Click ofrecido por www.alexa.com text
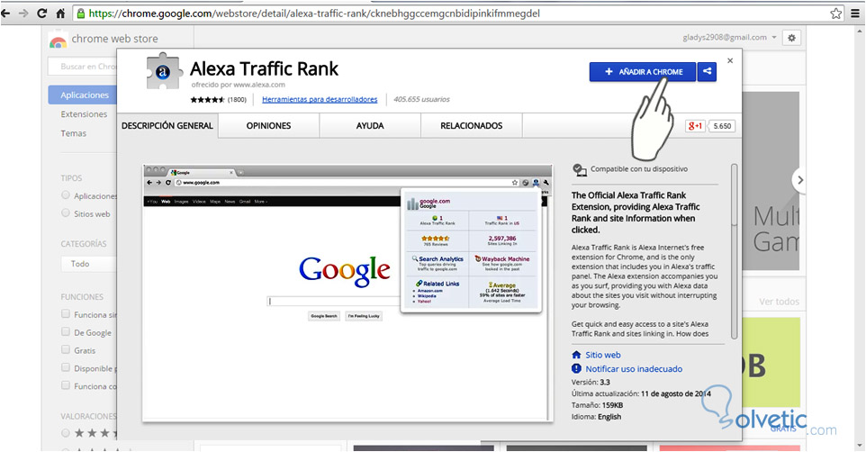The image size is (866, 452). [x=238, y=85]
